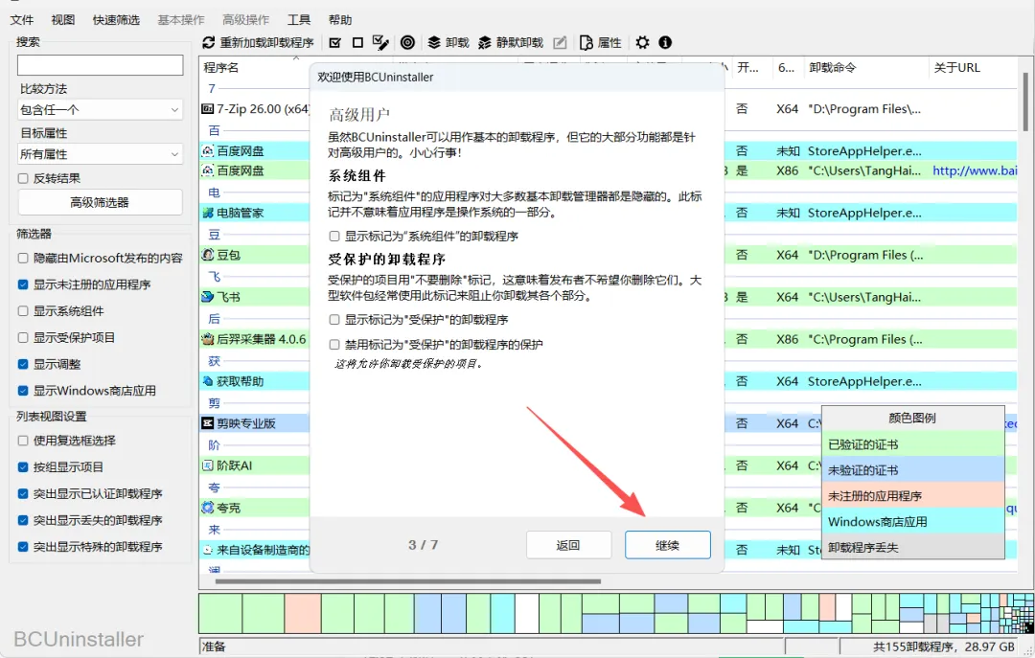The height and width of the screenshot is (658, 1035).
Task: Click the about info circle icon
Action: pyautogui.click(x=665, y=42)
